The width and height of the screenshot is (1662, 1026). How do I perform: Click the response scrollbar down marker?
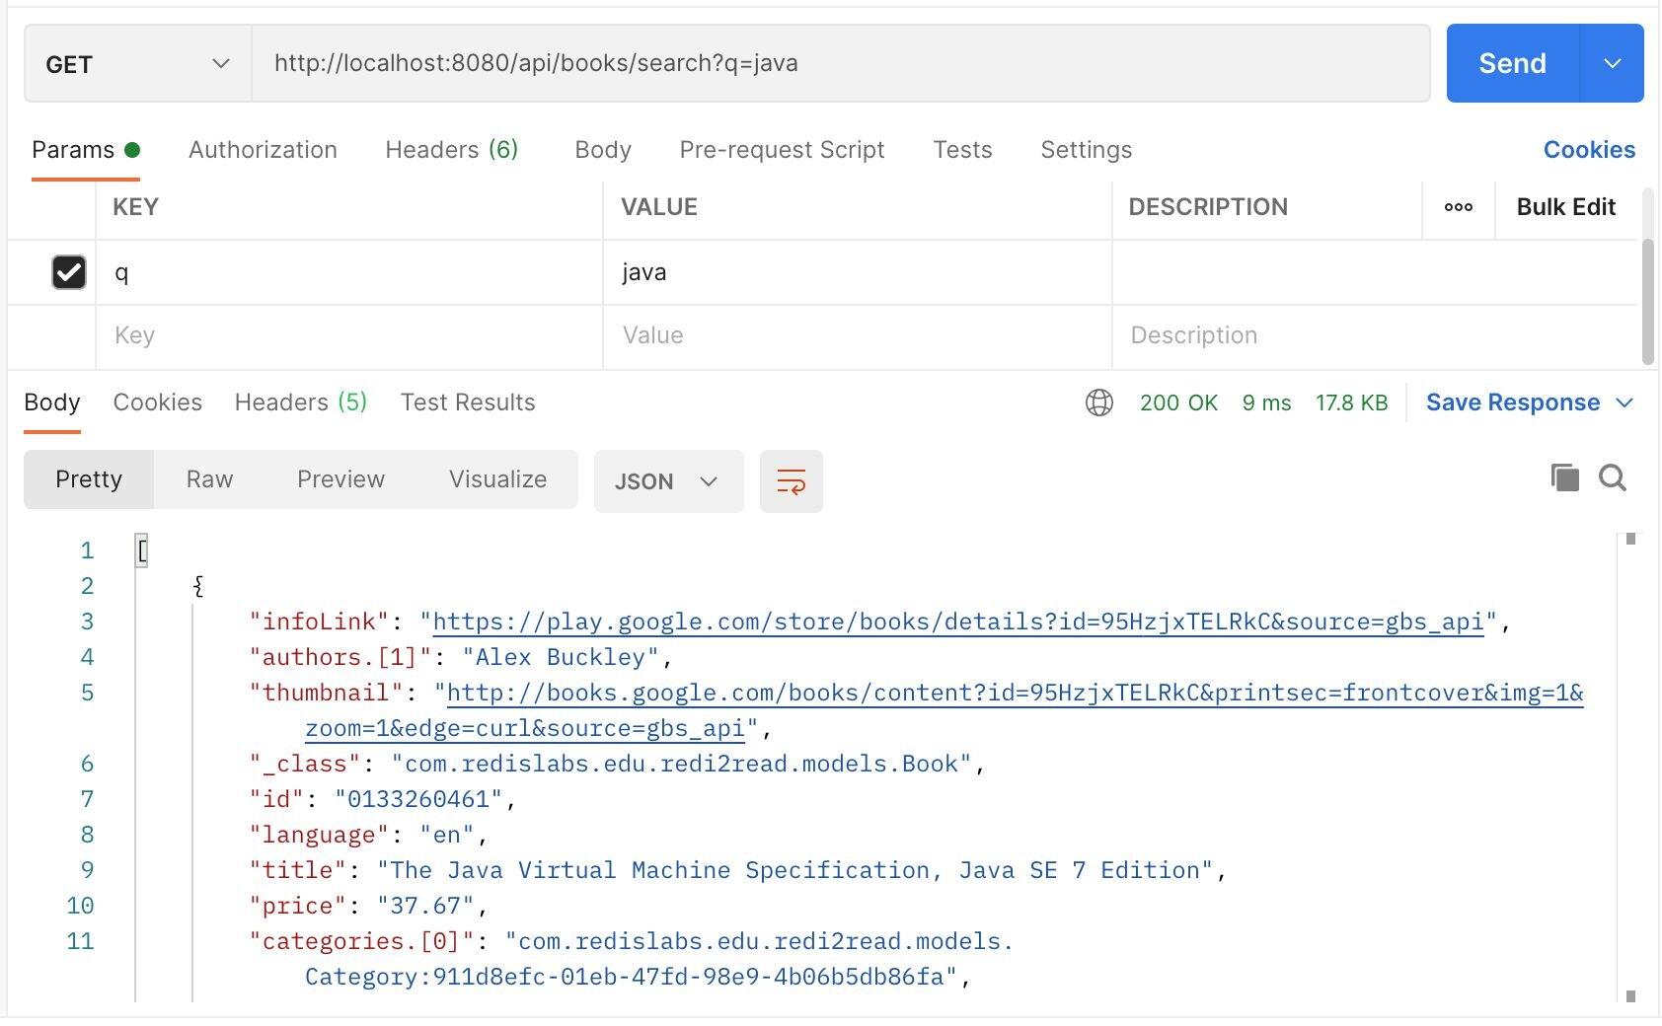click(1631, 996)
